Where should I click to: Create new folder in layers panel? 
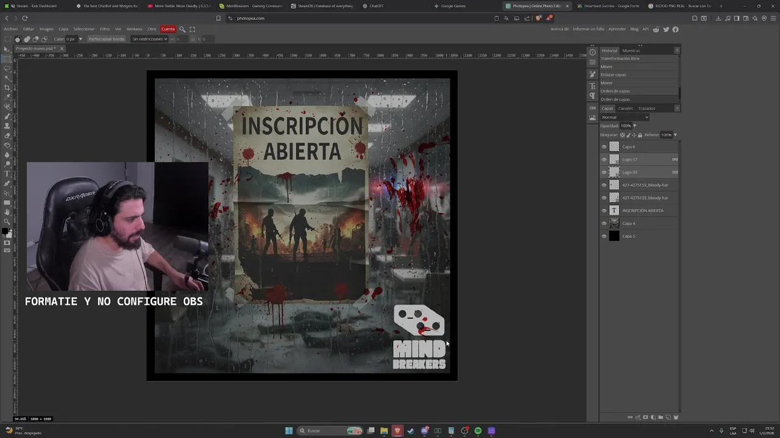point(661,417)
